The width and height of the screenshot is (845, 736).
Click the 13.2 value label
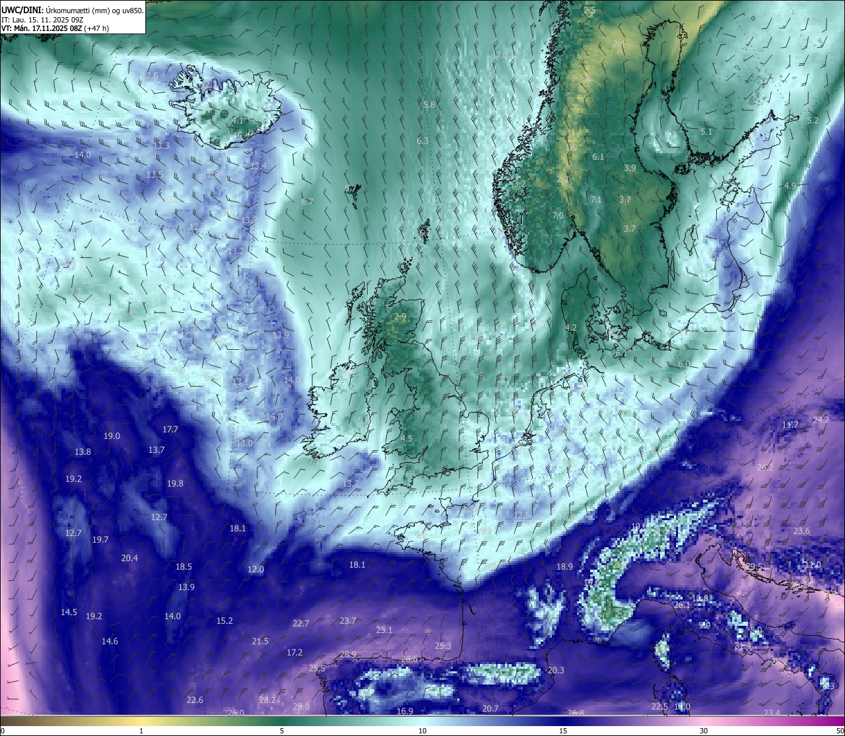click(236, 251)
